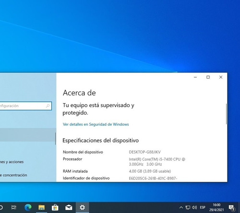Viewport: 240px width, 213px height.
Task: Open the 'concentración' sidebar entry
Action: [13, 175]
